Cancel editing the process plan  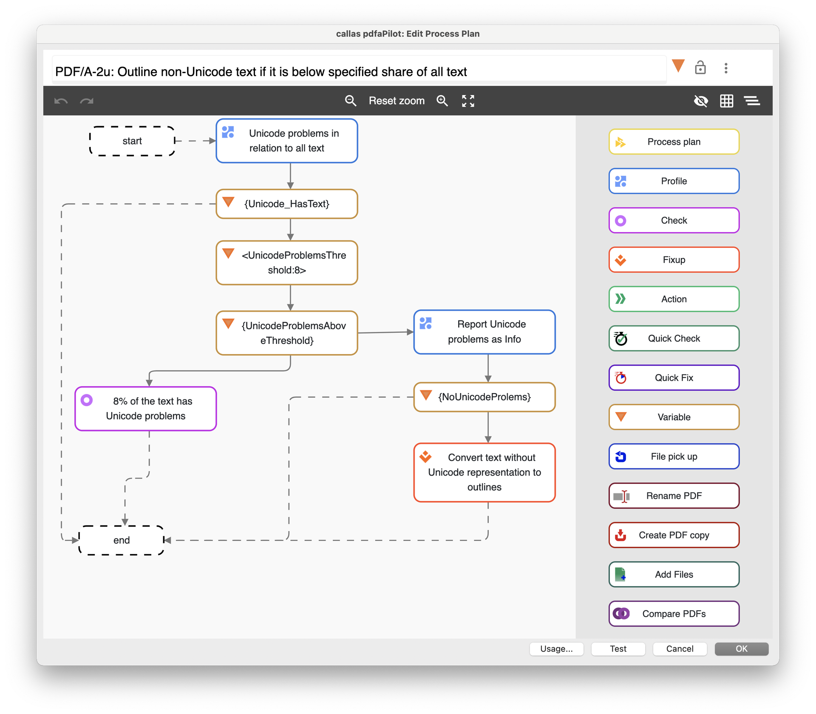click(680, 649)
